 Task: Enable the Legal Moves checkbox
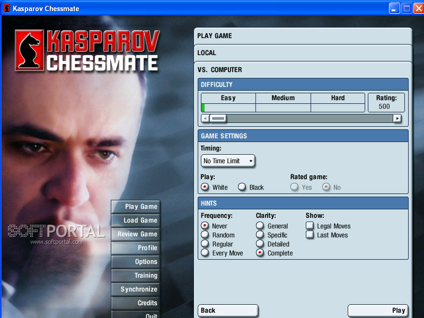(x=310, y=226)
